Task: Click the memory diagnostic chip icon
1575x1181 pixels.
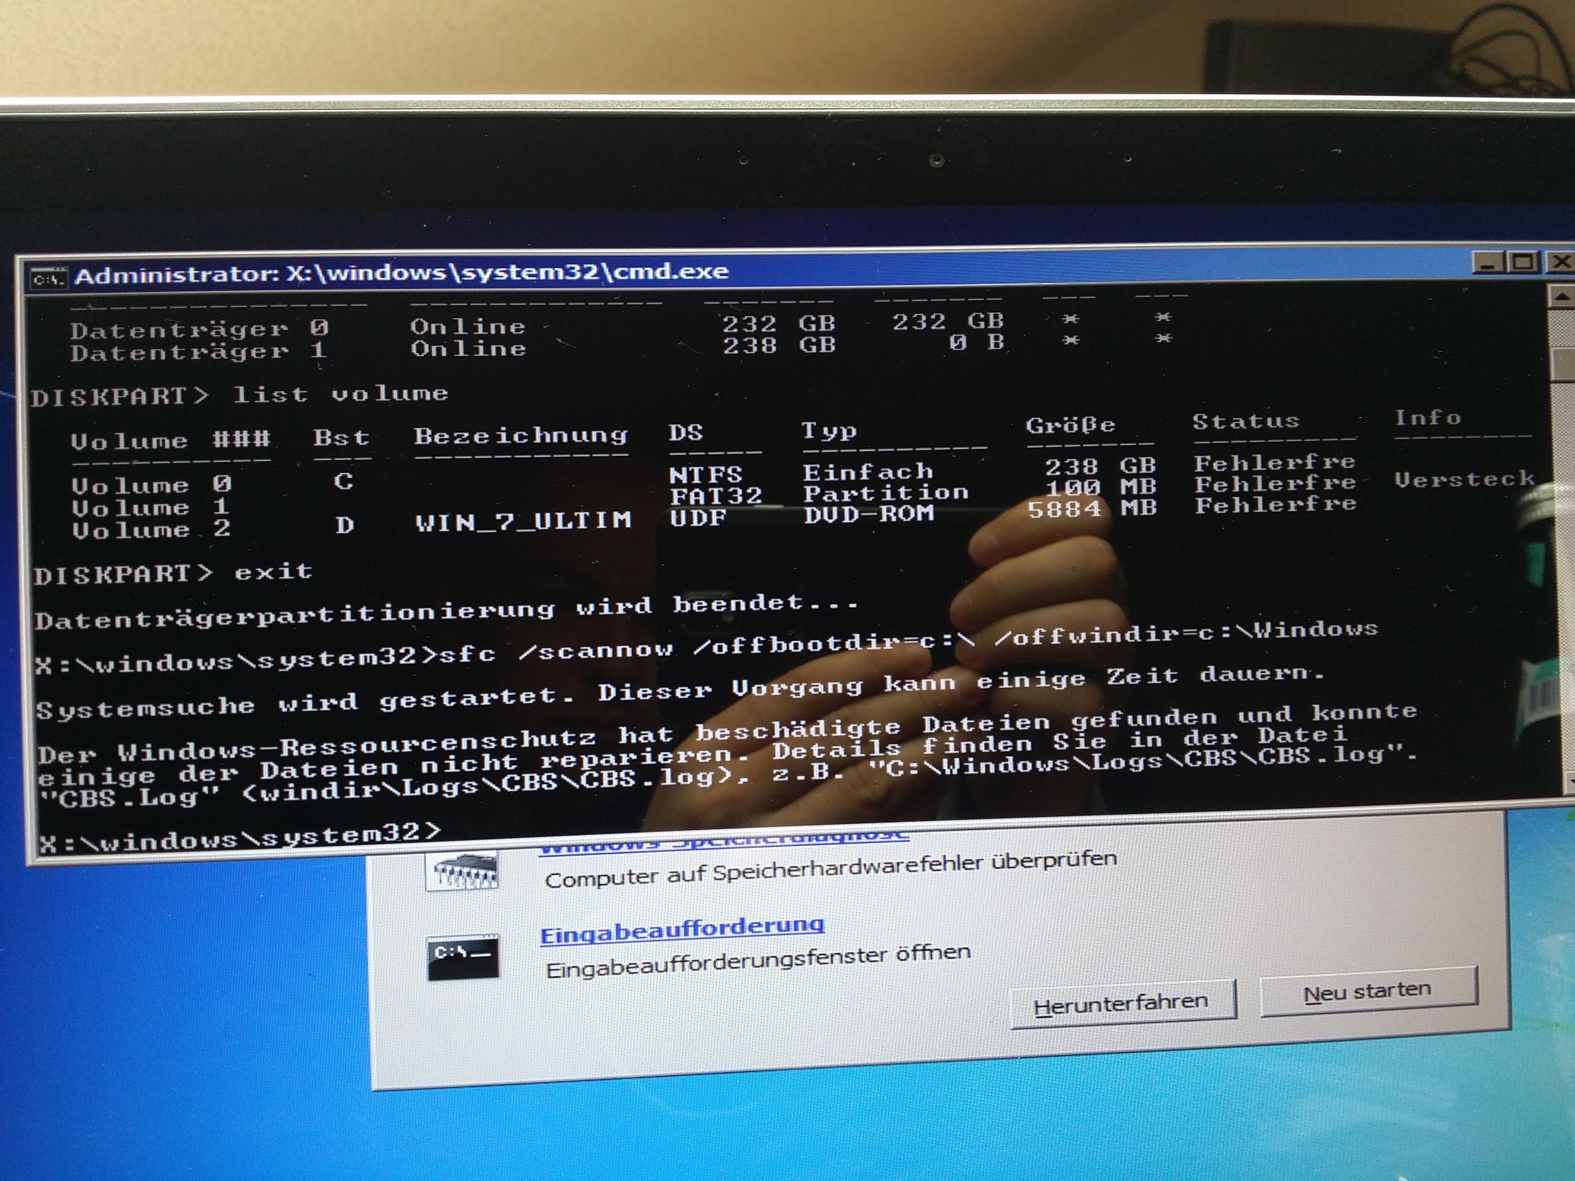Action: [x=462, y=870]
